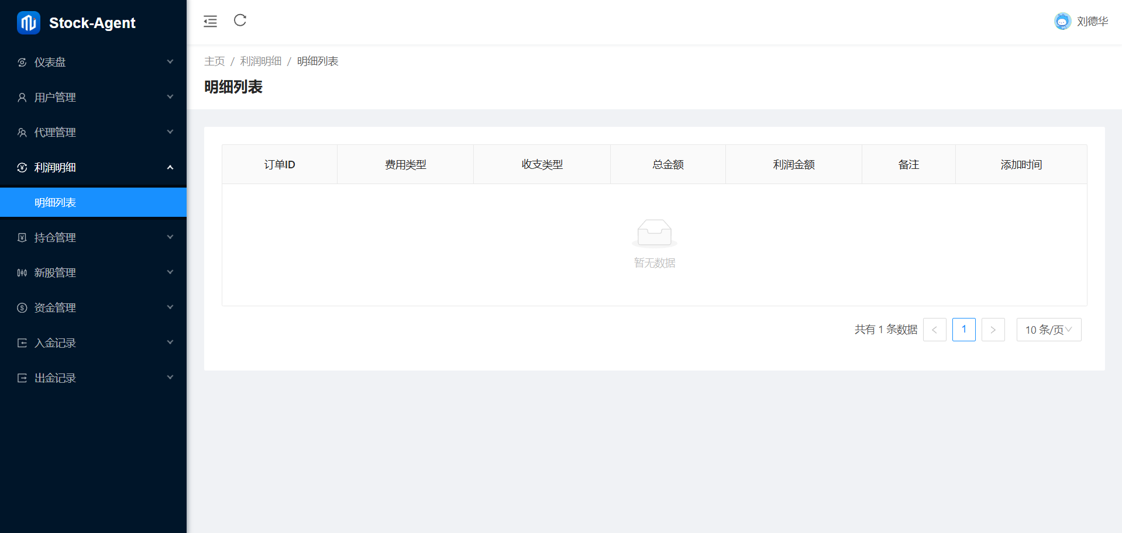The width and height of the screenshot is (1122, 533).
Task: Click the 新股管理 sliders icon
Action: pos(22,273)
